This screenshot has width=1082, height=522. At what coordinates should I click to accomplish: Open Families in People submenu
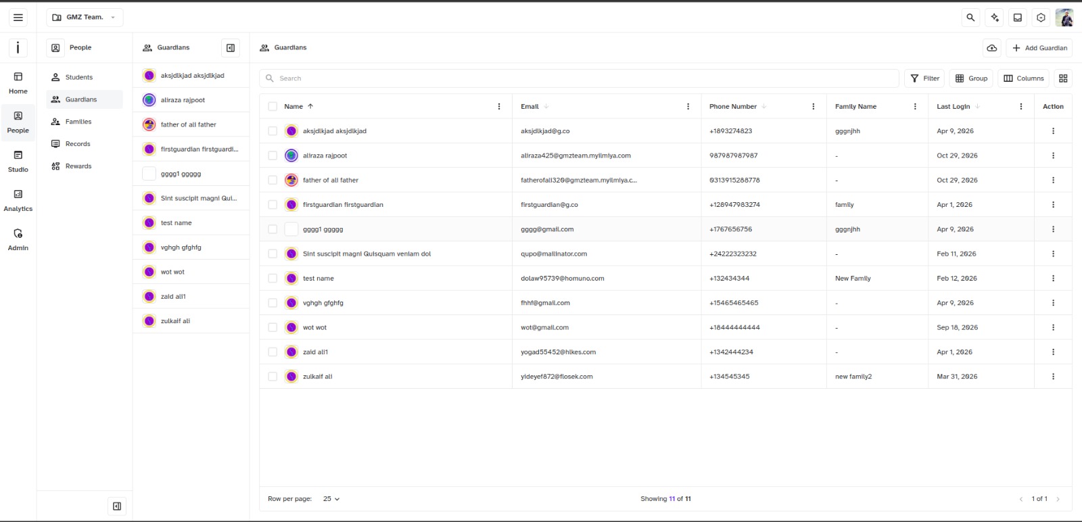pyautogui.click(x=85, y=122)
